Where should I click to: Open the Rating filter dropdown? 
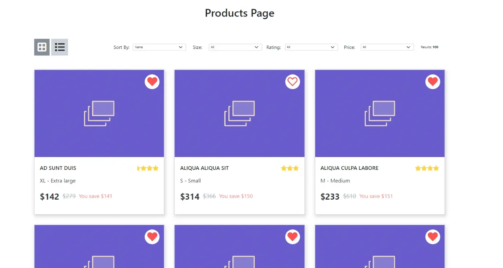[311, 47]
